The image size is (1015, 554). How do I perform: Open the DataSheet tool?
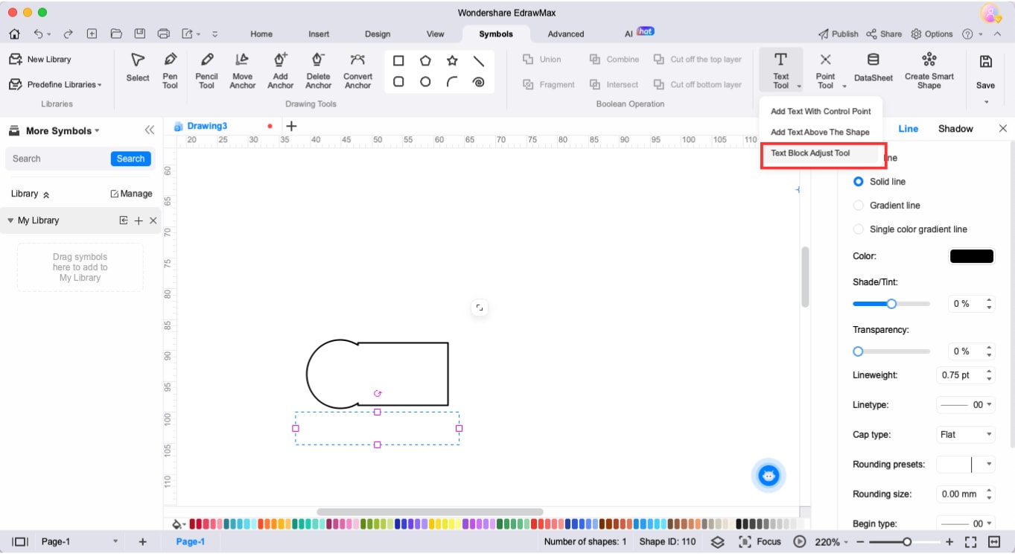[874, 66]
